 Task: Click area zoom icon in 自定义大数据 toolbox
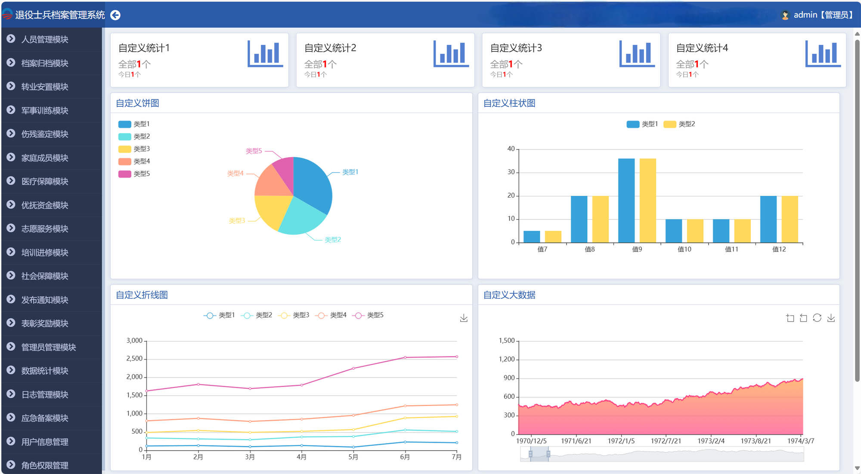[x=790, y=318]
